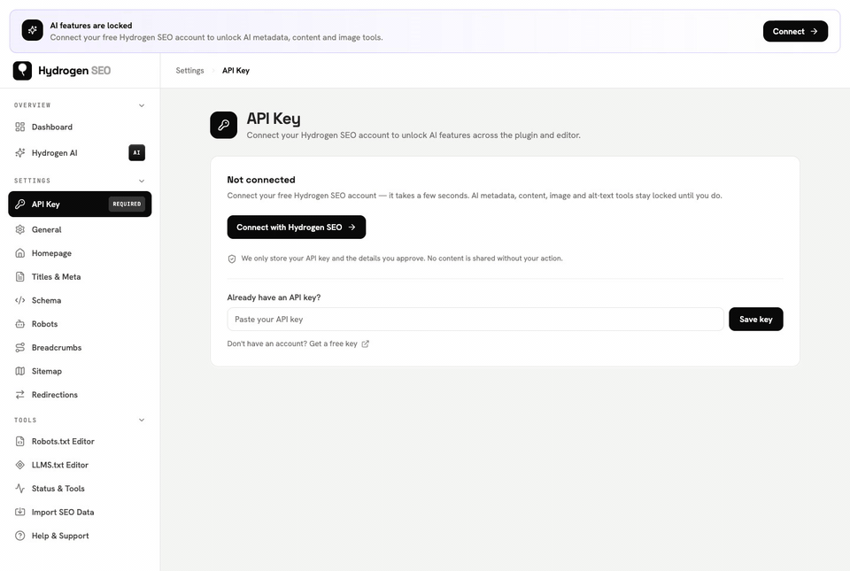
Task: Click the Redirections arrows icon
Action: click(x=20, y=395)
